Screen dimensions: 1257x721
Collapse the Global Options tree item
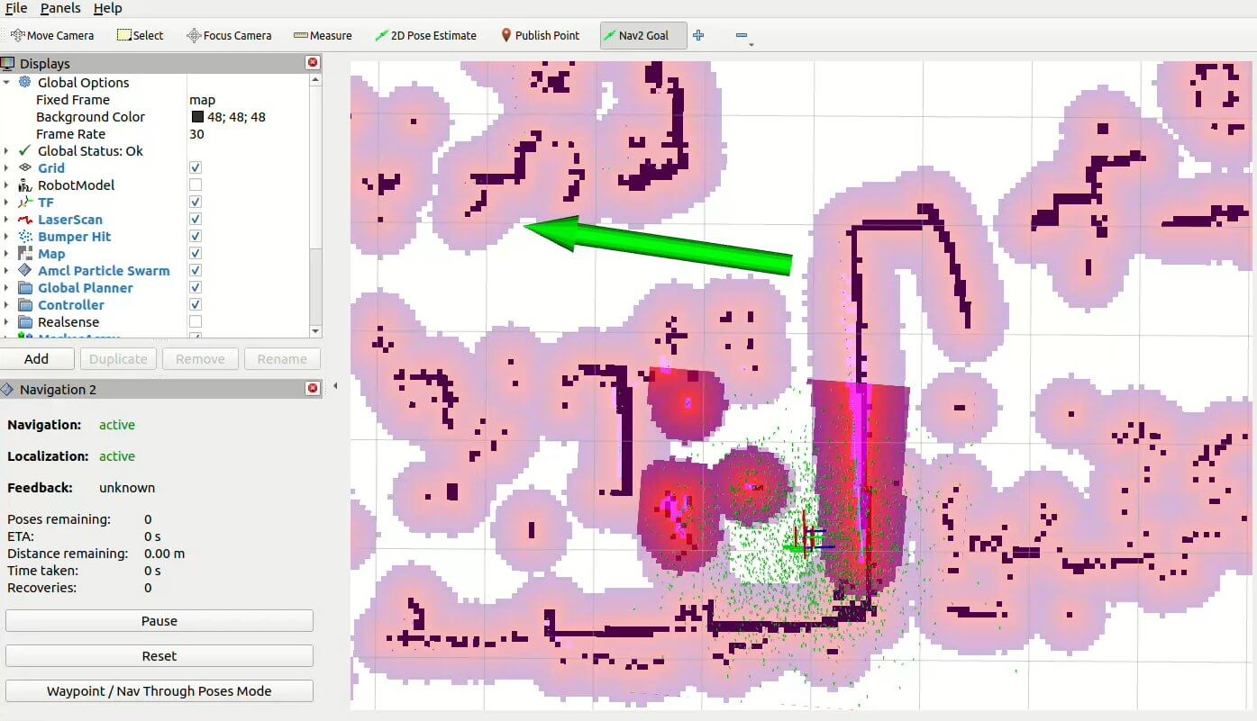click(x=7, y=83)
